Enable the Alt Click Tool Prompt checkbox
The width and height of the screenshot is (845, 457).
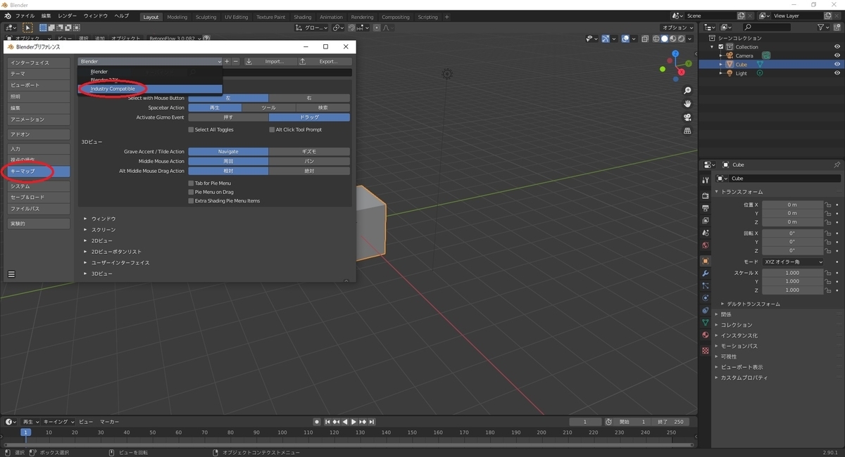(272, 129)
